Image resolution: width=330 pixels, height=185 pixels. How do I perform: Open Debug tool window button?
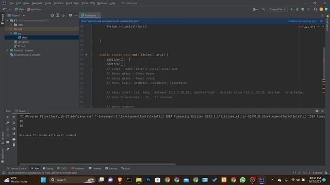(48, 169)
